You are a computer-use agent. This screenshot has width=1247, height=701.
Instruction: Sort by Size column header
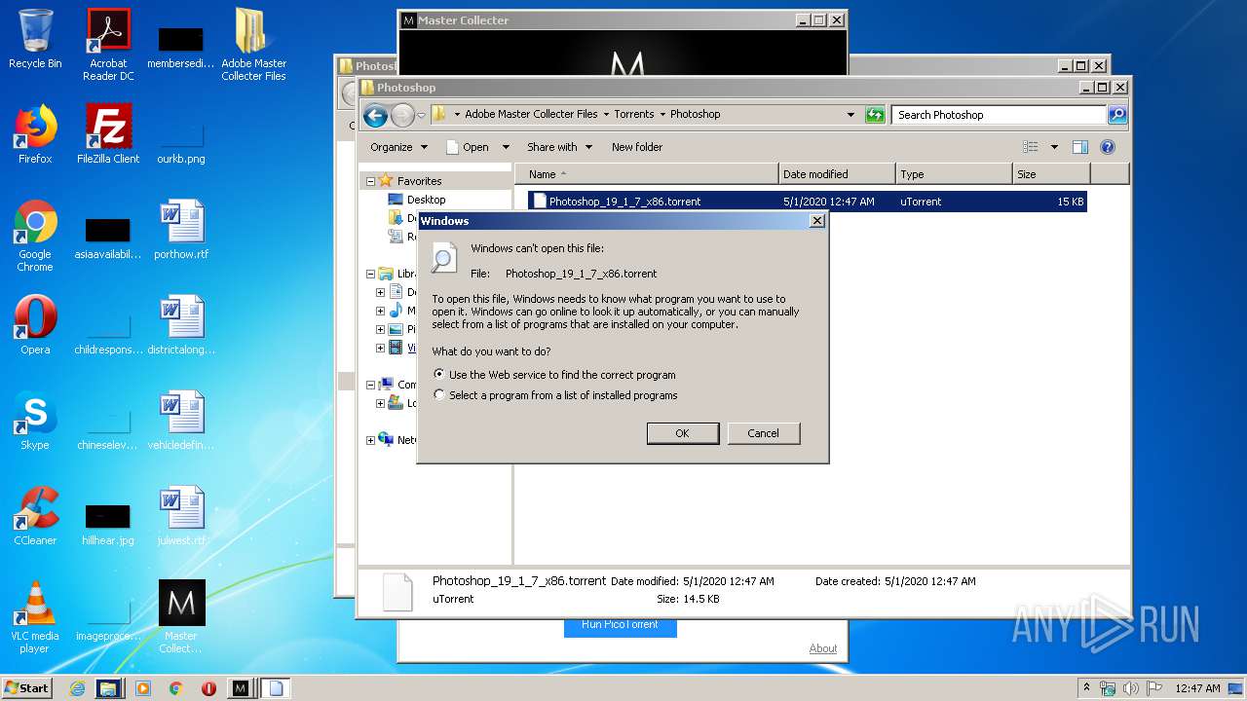1051,174
